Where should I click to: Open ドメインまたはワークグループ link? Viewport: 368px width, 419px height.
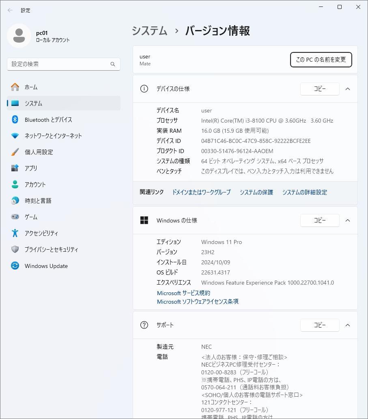(201, 192)
